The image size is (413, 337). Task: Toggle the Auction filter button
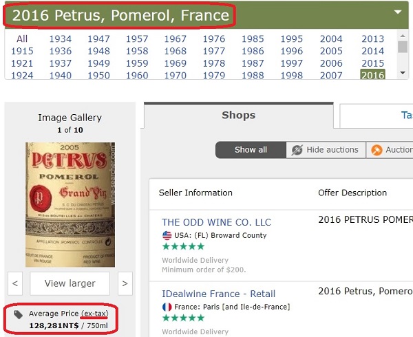pyautogui.click(x=390, y=150)
